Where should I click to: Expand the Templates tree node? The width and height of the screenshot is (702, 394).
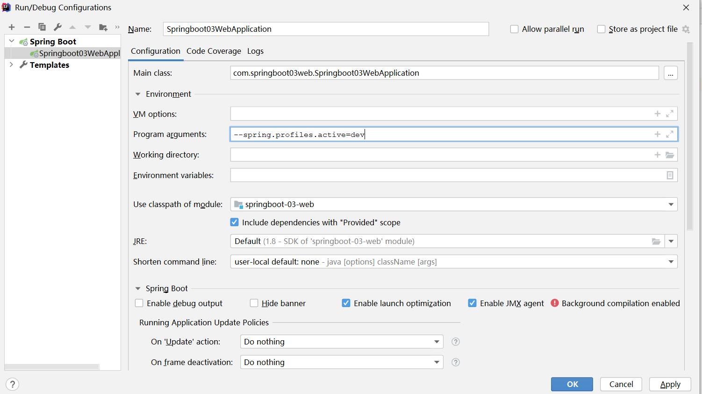point(12,64)
